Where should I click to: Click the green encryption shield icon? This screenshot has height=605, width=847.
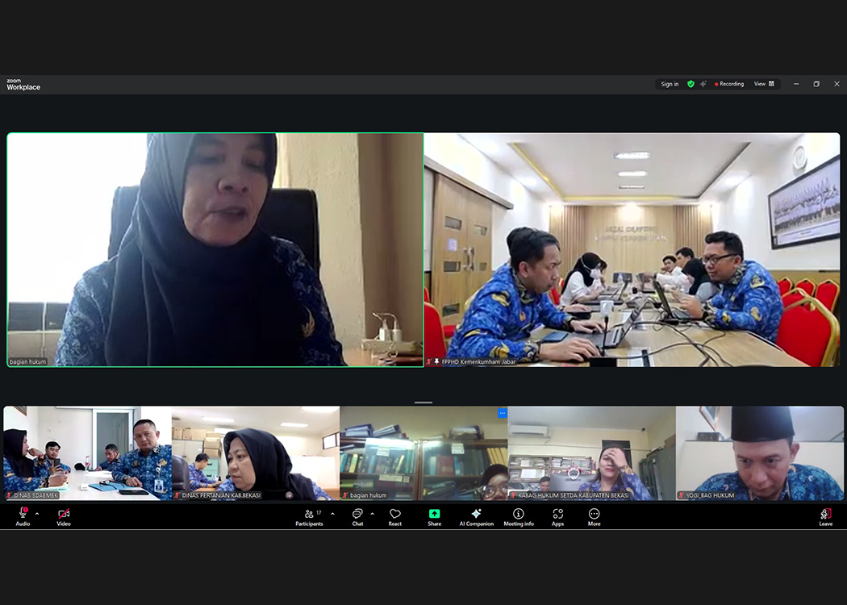pyautogui.click(x=691, y=83)
